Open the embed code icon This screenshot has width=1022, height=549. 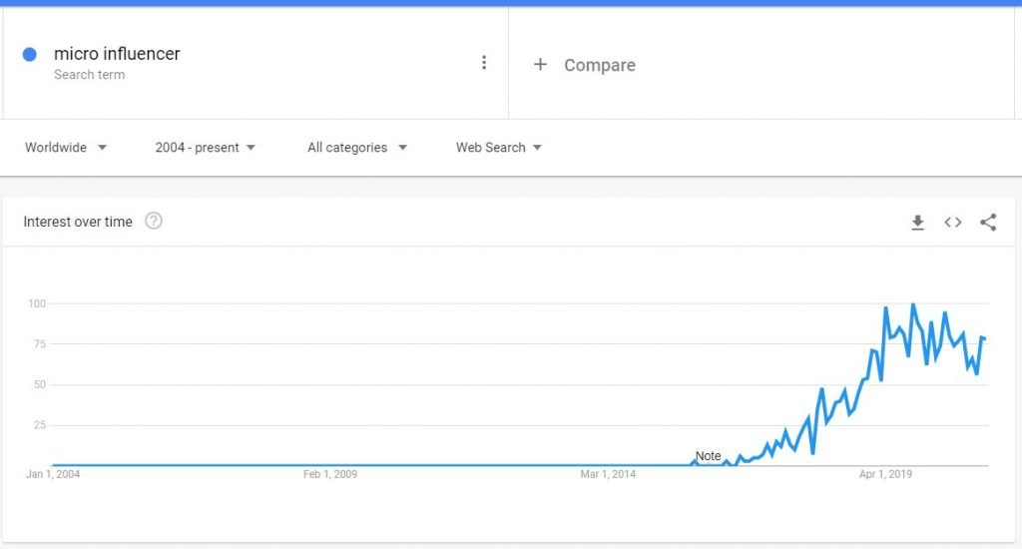coord(953,223)
